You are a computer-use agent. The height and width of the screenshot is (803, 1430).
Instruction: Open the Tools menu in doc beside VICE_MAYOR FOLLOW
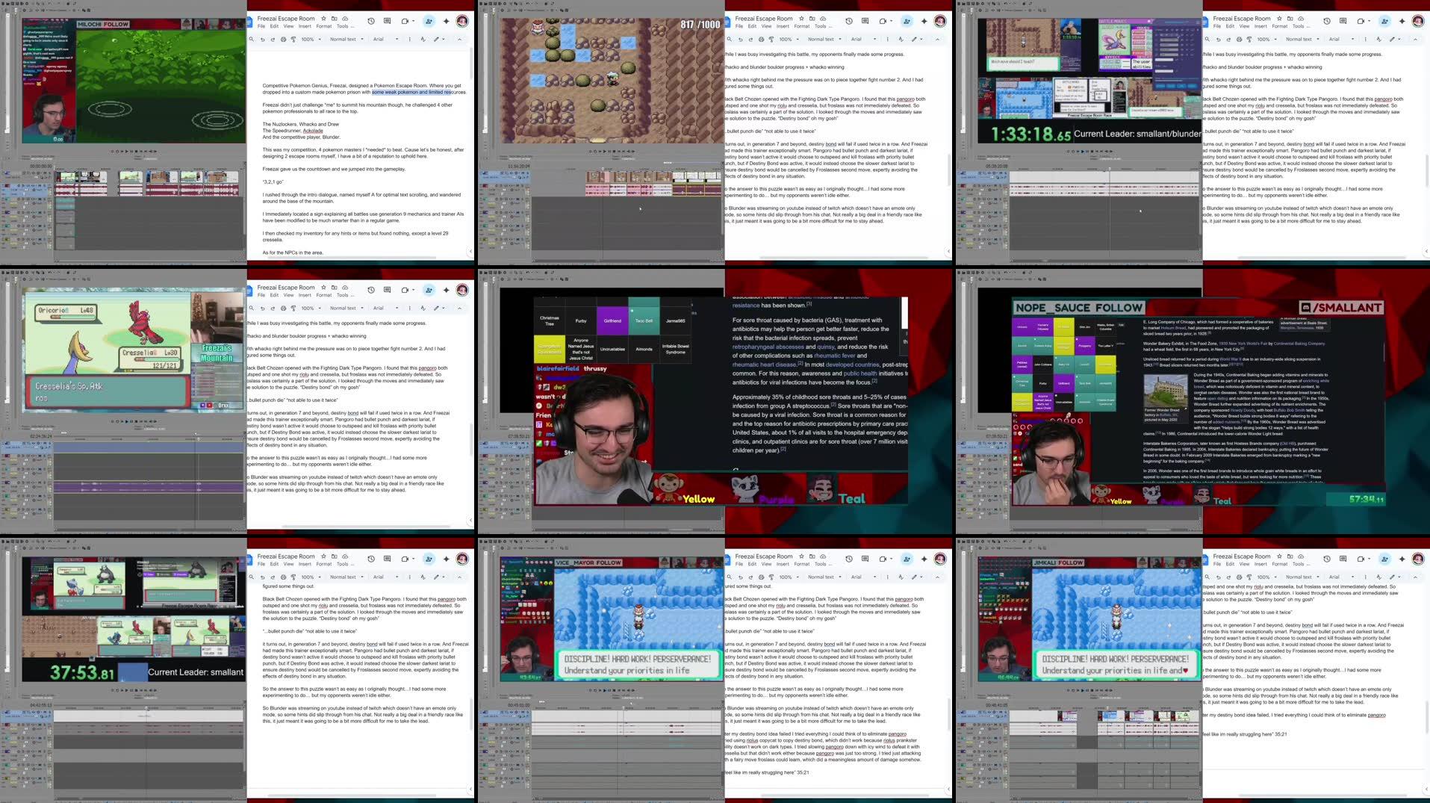click(821, 564)
